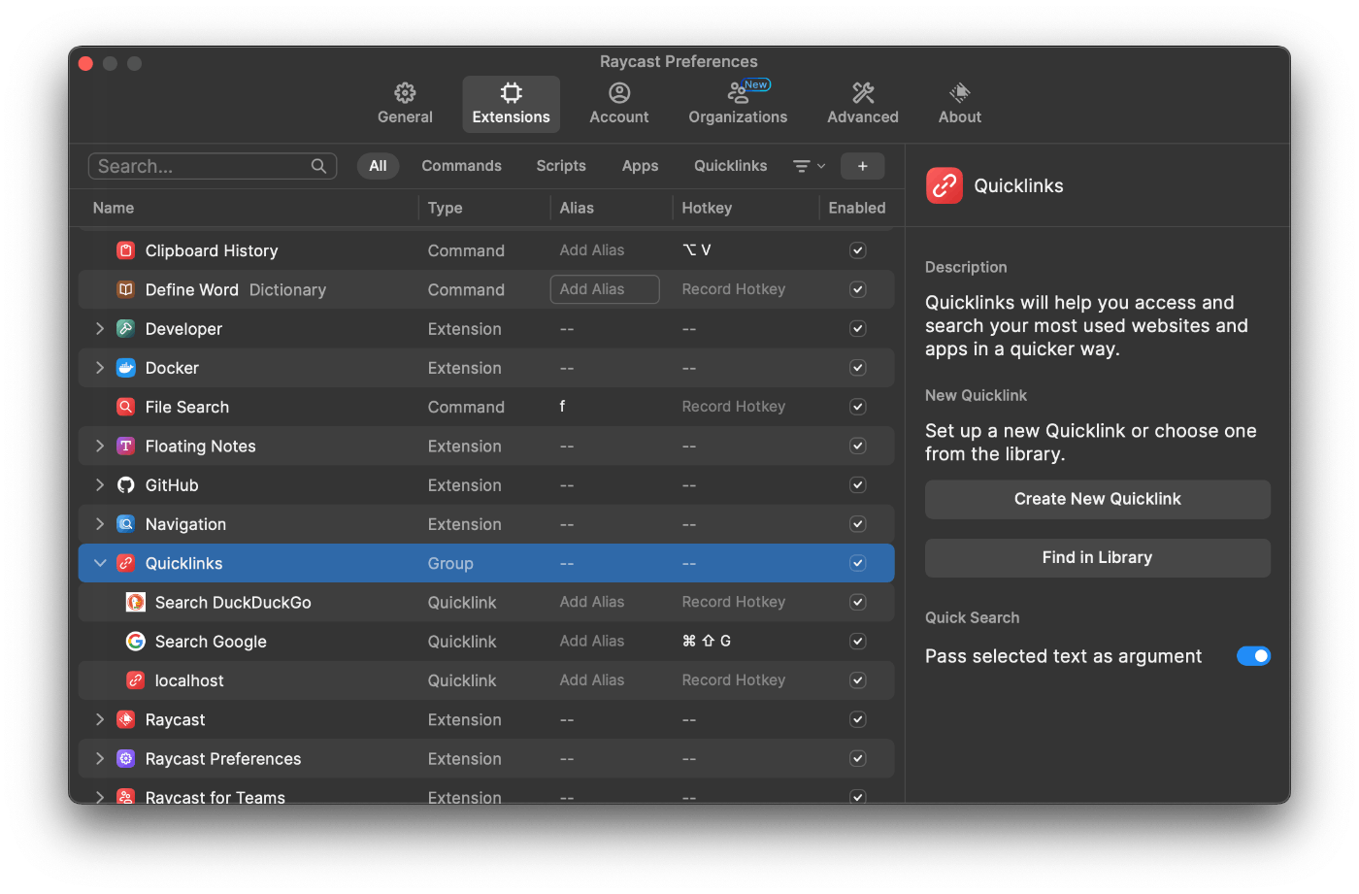Expand the Floating Notes row

click(x=100, y=446)
